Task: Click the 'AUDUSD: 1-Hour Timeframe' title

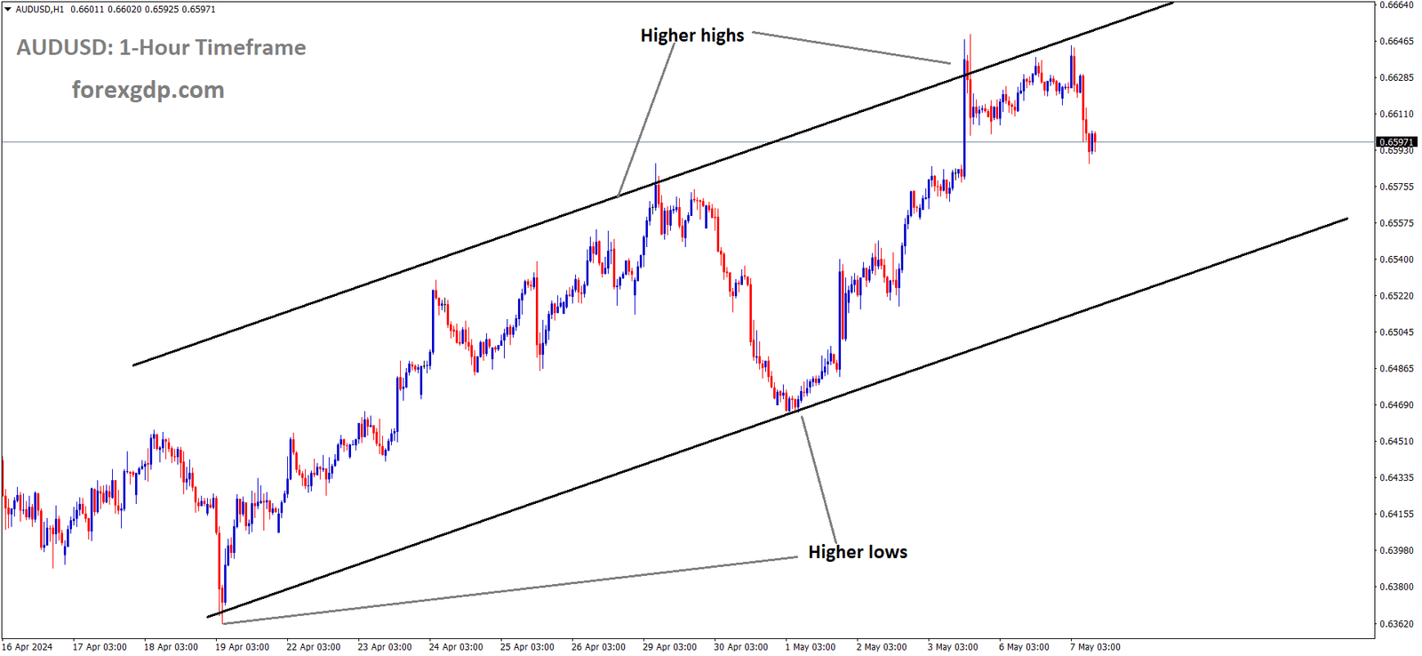Action: pos(161,48)
